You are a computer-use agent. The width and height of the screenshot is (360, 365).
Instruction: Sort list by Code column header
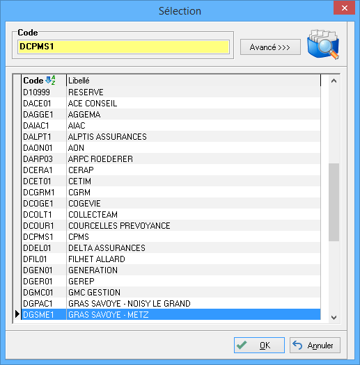tap(44, 81)
